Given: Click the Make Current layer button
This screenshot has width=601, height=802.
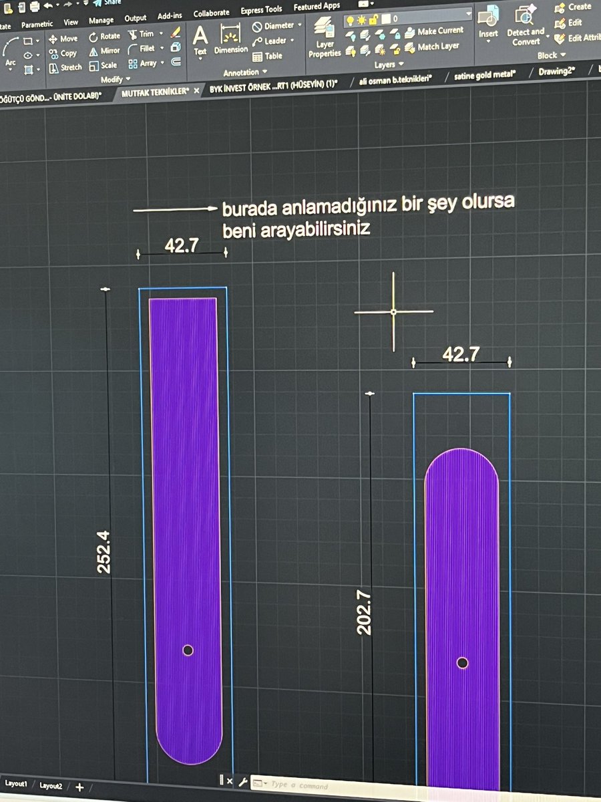Looking at the screenshot, I should (x=434, y=31).
